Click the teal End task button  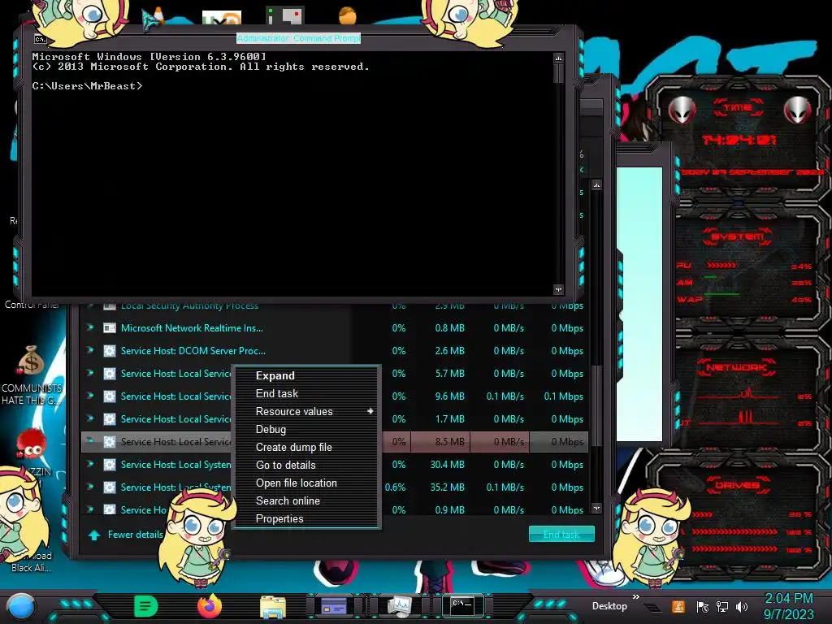coord(561,535)
